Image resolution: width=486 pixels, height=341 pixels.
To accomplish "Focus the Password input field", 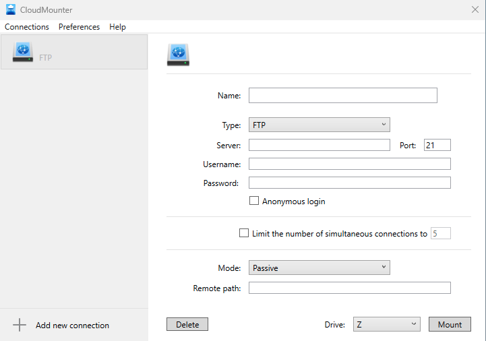I will [350, 183].
